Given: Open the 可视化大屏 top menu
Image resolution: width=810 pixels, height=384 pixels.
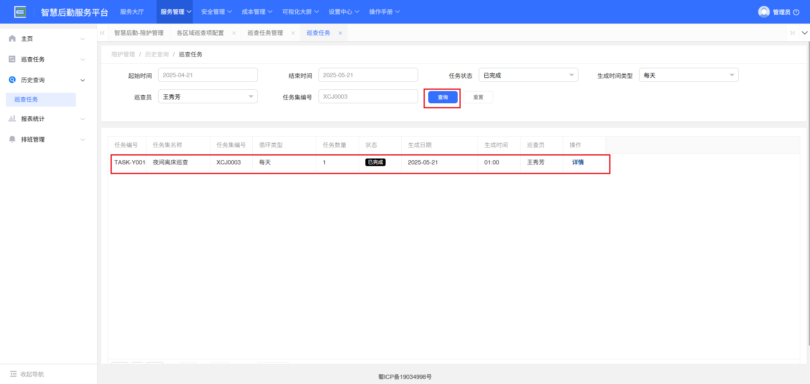Looking at the screenshot, I should (x=300, y=12).
